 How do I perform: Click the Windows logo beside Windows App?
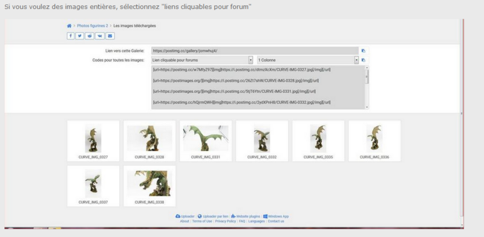265,216
